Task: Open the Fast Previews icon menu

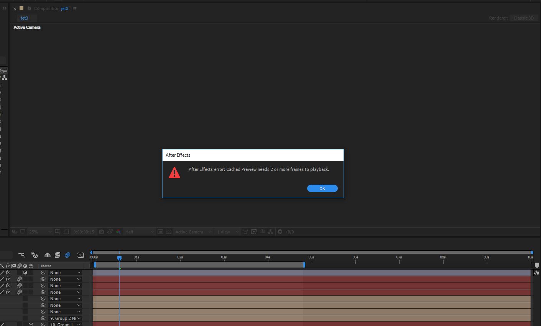Action: [253, 232]
